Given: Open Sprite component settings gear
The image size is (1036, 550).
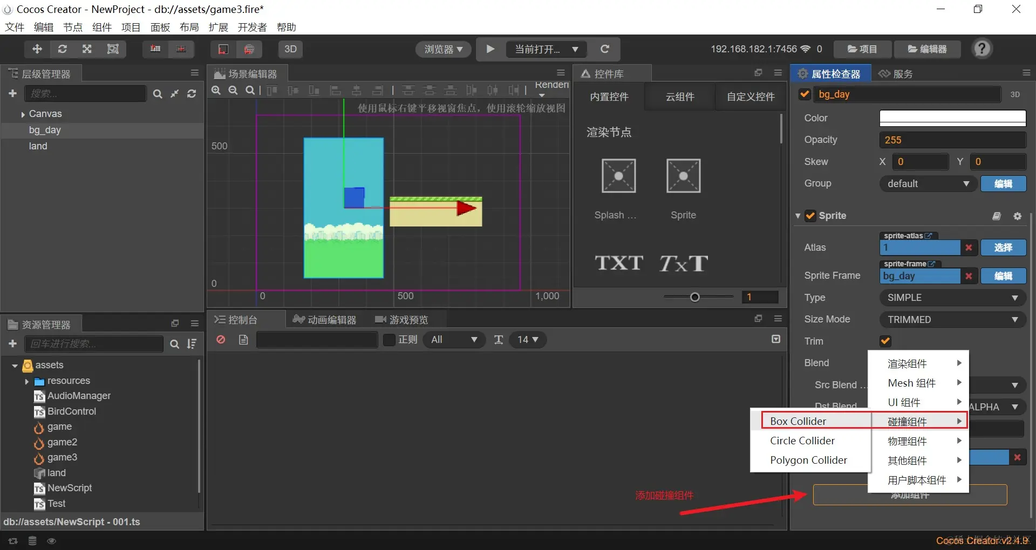Looking at the screenshot, I should pos(1017,216).
